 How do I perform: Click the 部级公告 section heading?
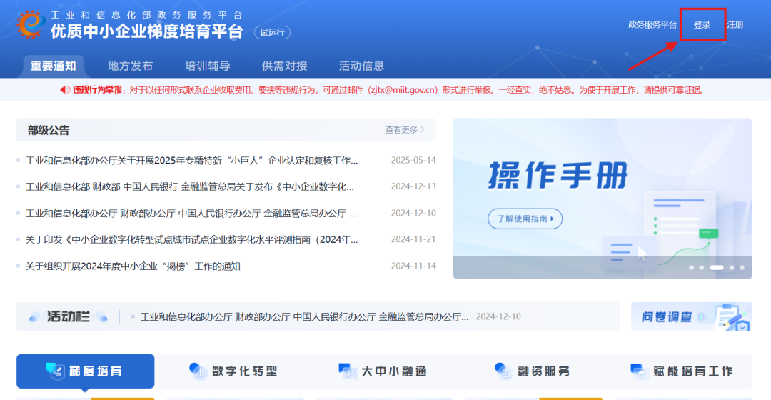click(x=49, y=131)
